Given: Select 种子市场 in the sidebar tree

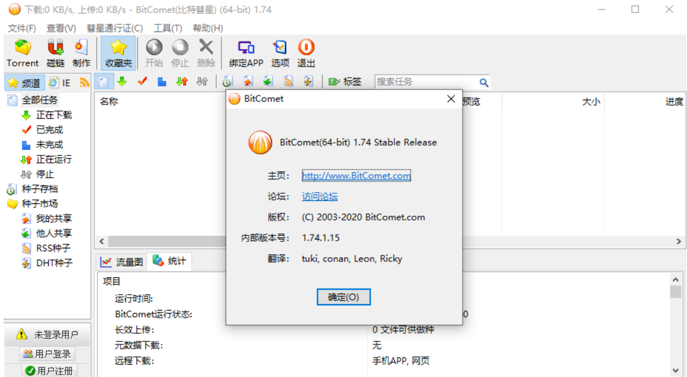Looking at the screenshot, I should click(x=39, y=204).
